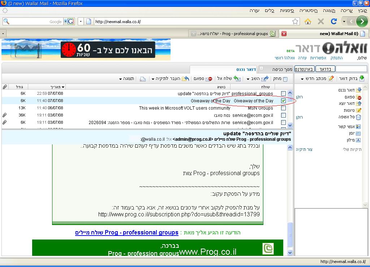
Task: Open the view (תצוגה) dropdown
Action: [126, 79]
